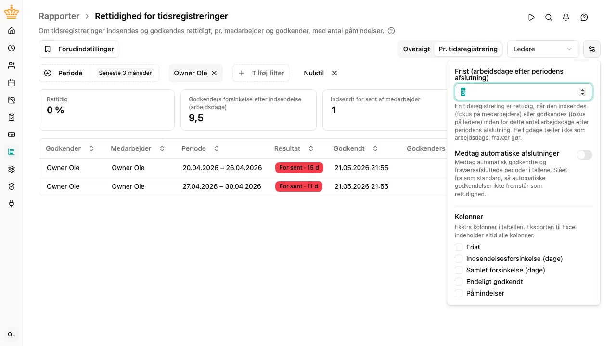Open notifications bell icon
This screenshot has width=616, height=346.
click(566, 17)
